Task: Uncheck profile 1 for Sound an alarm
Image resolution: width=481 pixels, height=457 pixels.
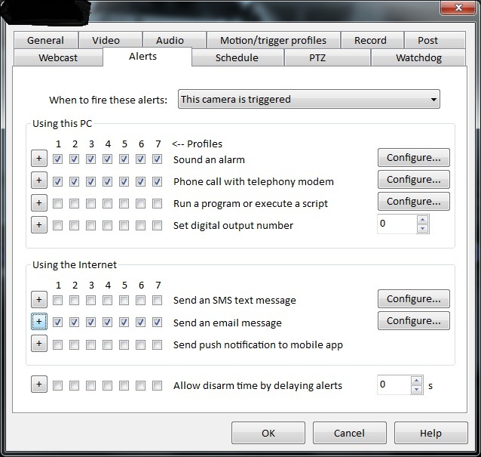Action: [58, 159]
